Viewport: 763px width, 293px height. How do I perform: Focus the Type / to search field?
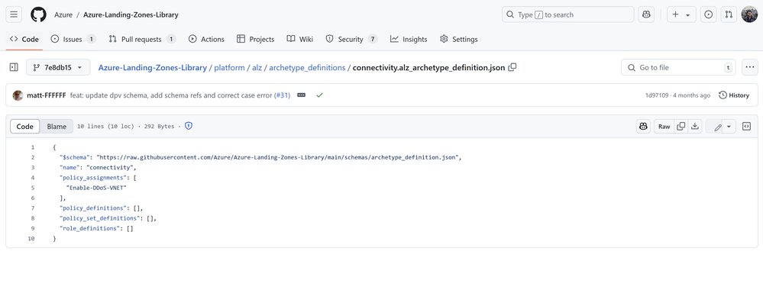click(568, 14)
